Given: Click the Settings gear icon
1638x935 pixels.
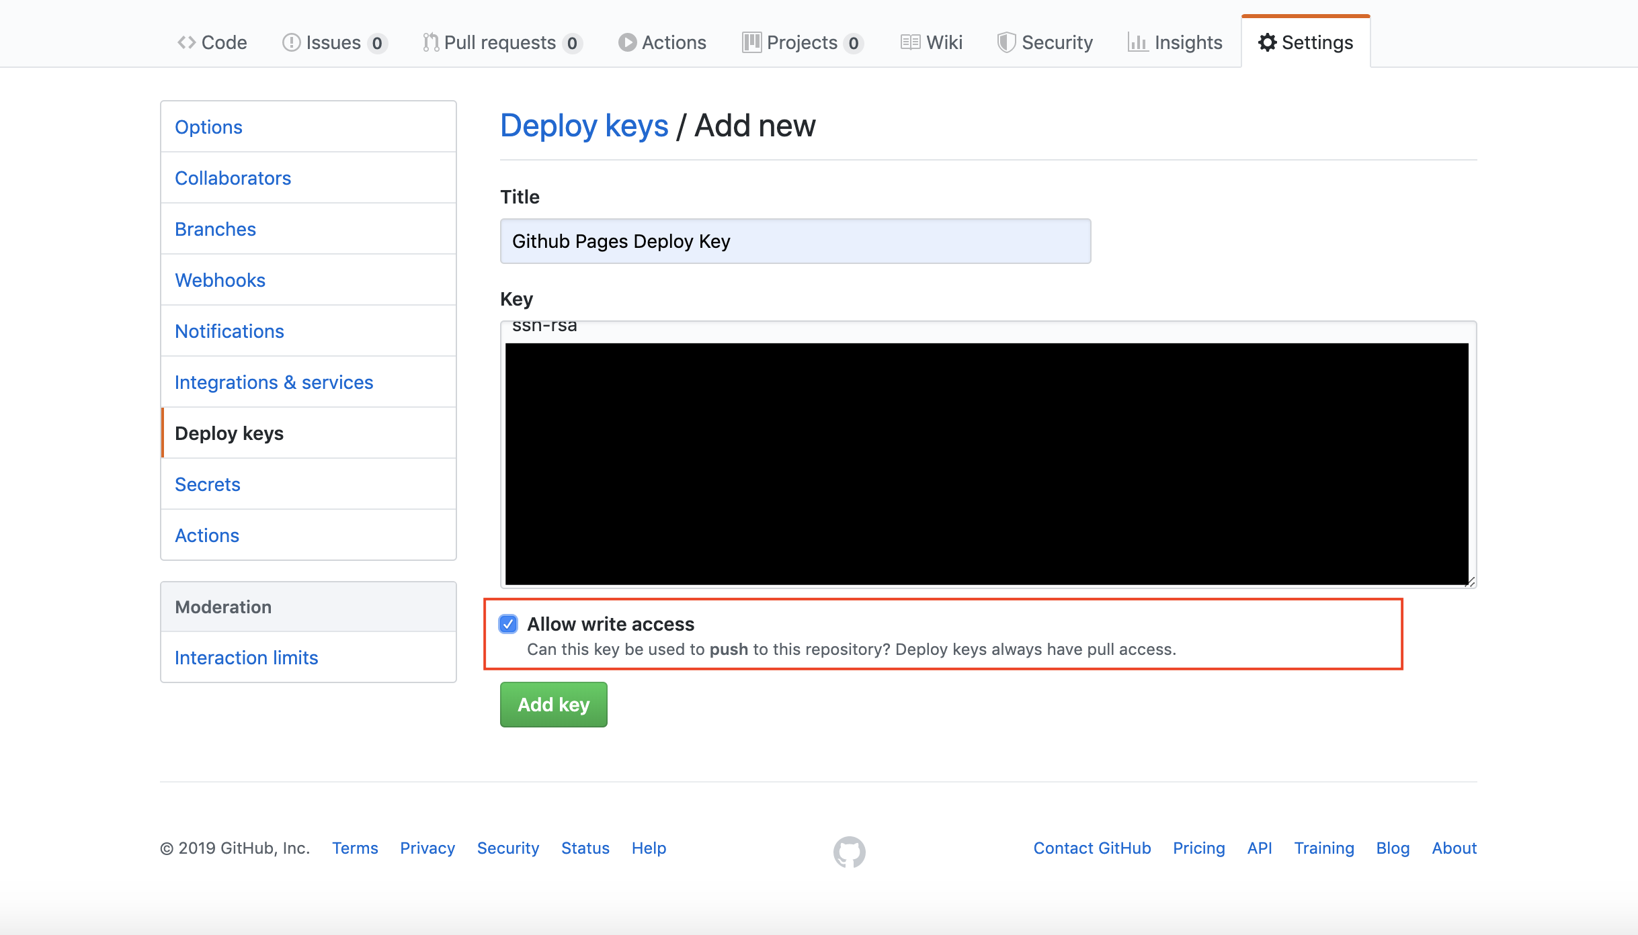Looking at the screenshot, I should [1267, 42].
